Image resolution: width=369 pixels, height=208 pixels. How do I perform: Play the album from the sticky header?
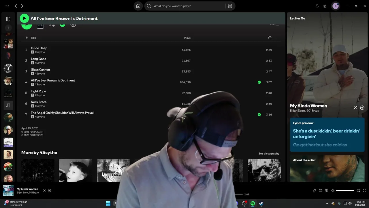[24, 18]
